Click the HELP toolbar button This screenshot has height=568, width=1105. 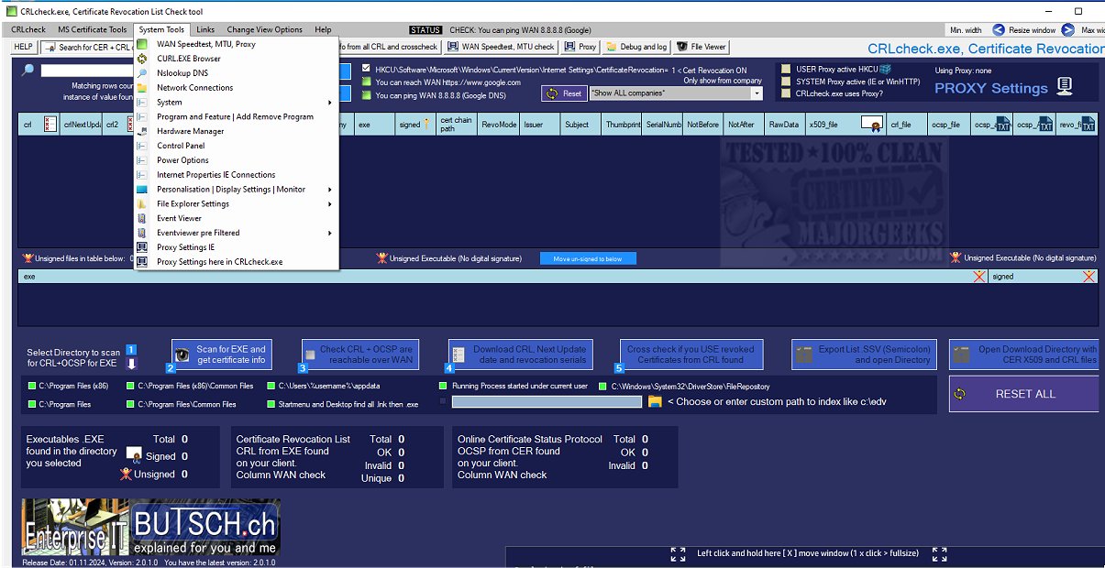point(23,47)
